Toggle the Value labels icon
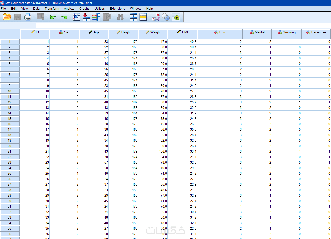Image resolution: width=331 pixels, height=239 pixels. (156, 17)
